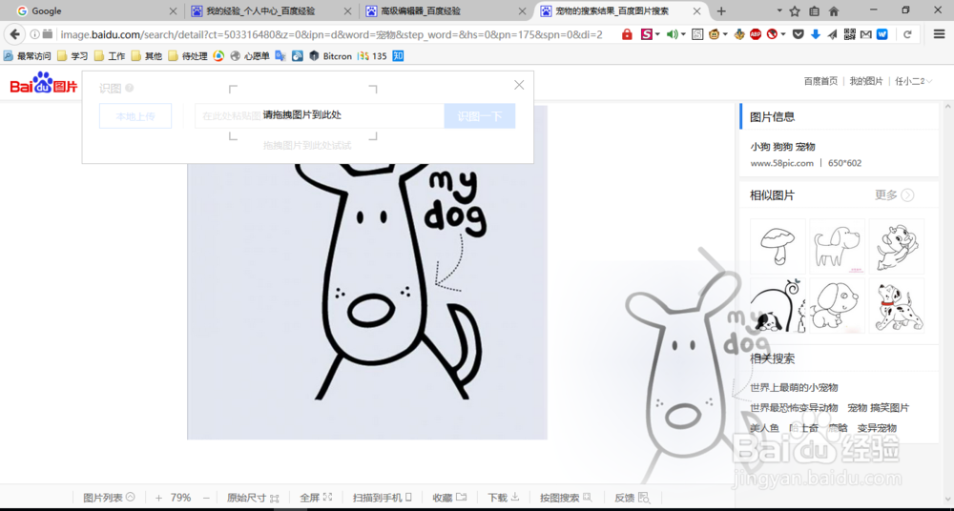Image resolution: width=954 pixels, height=511 pixels.
Task: Click 下载 download button
Action: click(504, 498)
